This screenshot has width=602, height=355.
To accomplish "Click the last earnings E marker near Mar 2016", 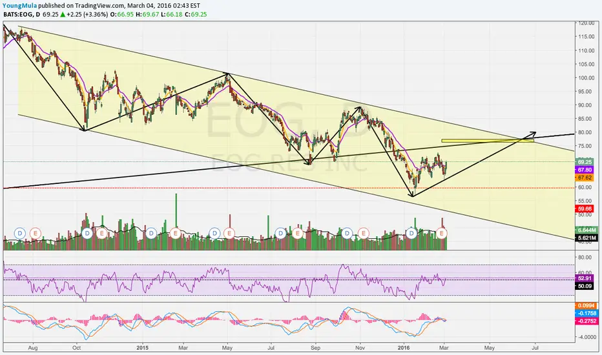I will point(442,233).
